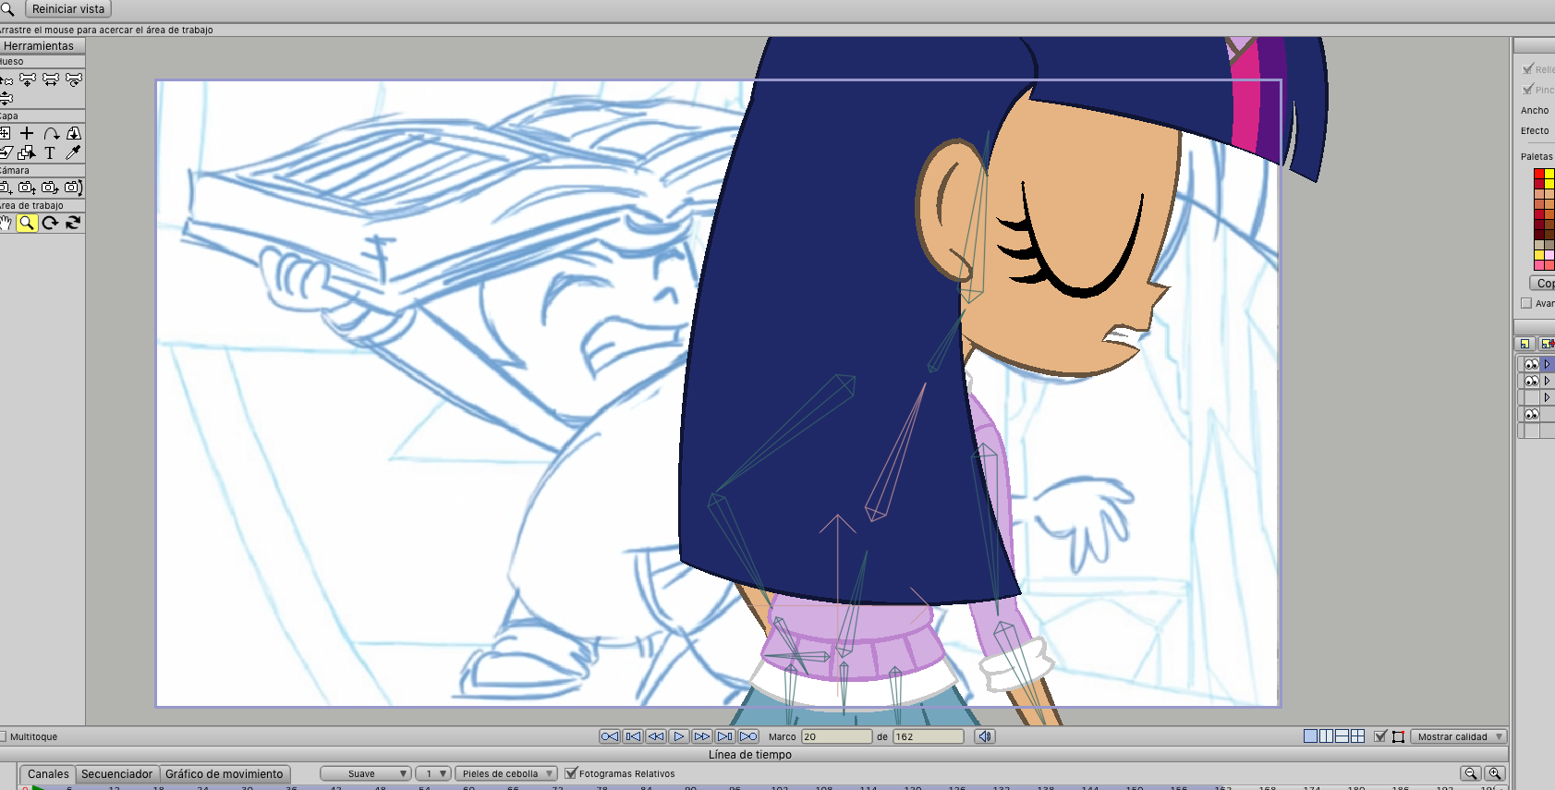1555x790 pixels.
Task: Select the Scale Bone tool
Action: 51,79
